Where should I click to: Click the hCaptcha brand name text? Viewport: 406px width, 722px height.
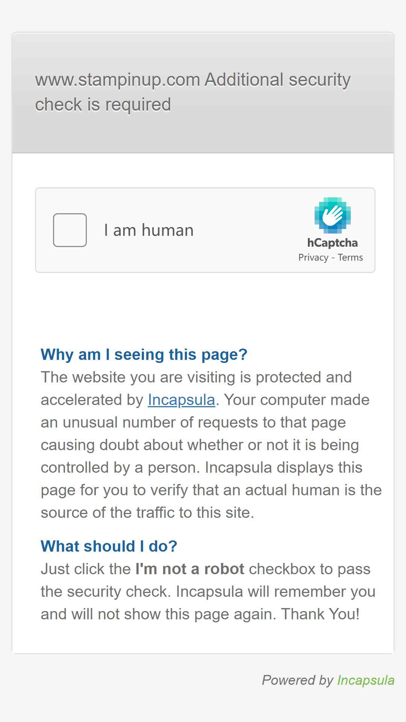332,243
